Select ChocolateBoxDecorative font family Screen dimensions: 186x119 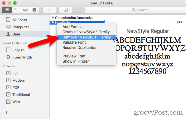74,18
